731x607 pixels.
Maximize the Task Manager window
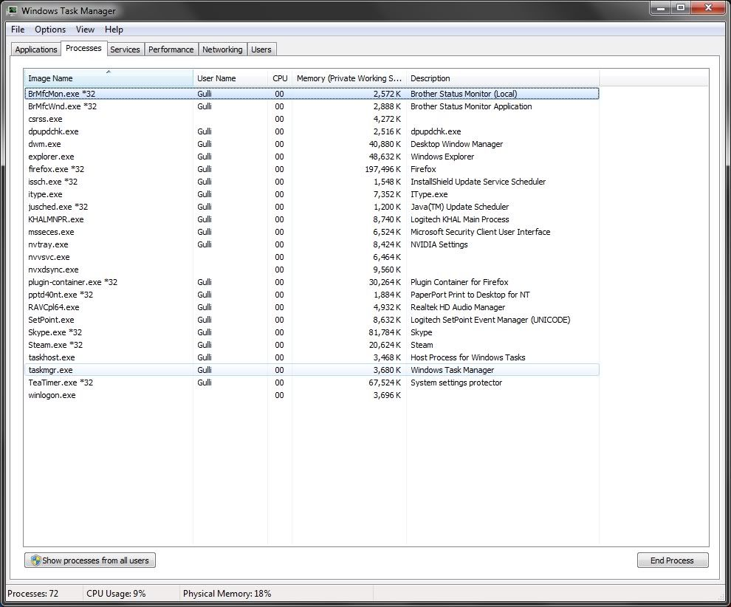681,8
